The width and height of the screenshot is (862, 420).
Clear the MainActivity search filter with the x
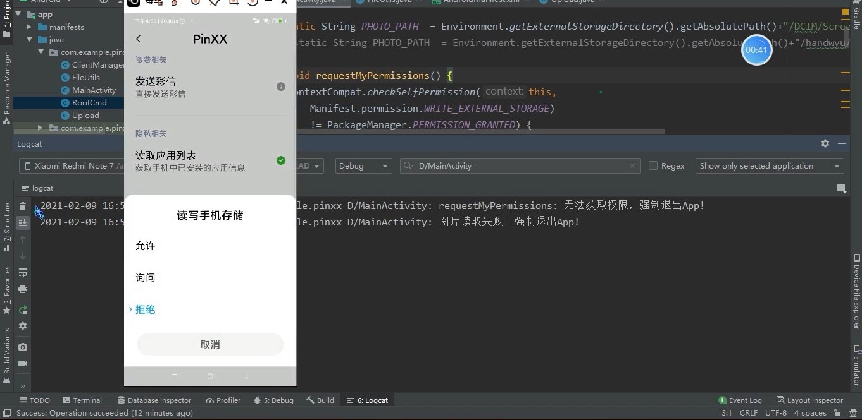tap(632, 165)
